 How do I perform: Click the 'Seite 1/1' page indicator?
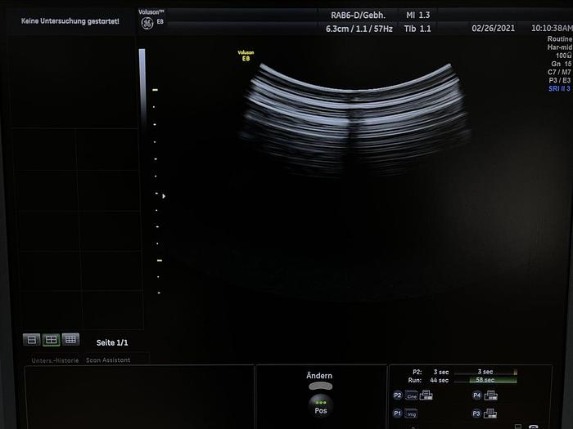pos(112,342)
